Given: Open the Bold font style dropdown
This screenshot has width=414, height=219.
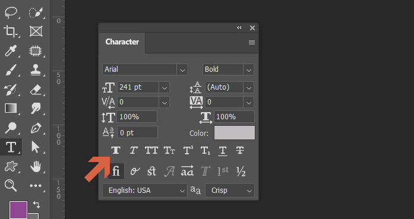Looking at the screenshot, I should pyautogui.click(x=249, y=70).
